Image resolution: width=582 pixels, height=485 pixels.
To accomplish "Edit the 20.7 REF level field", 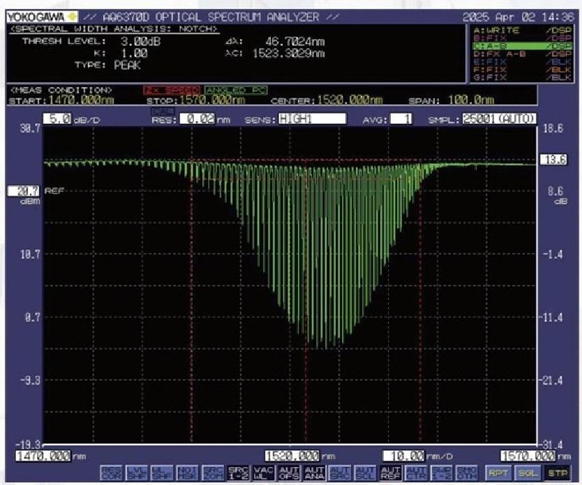I will (24, 191).
